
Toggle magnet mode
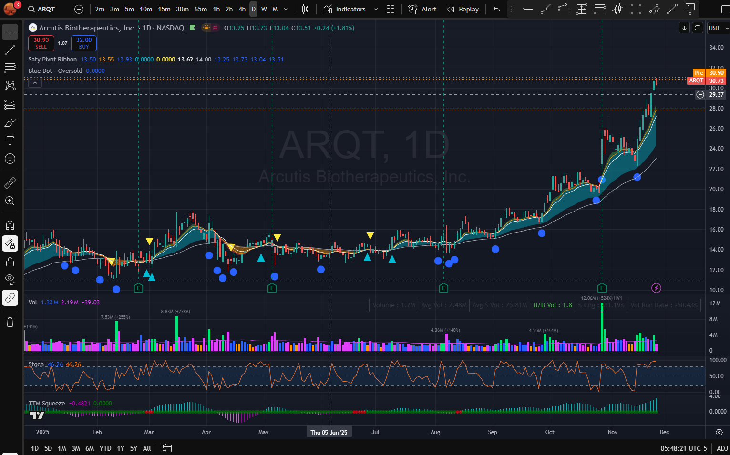coord(10,225)
